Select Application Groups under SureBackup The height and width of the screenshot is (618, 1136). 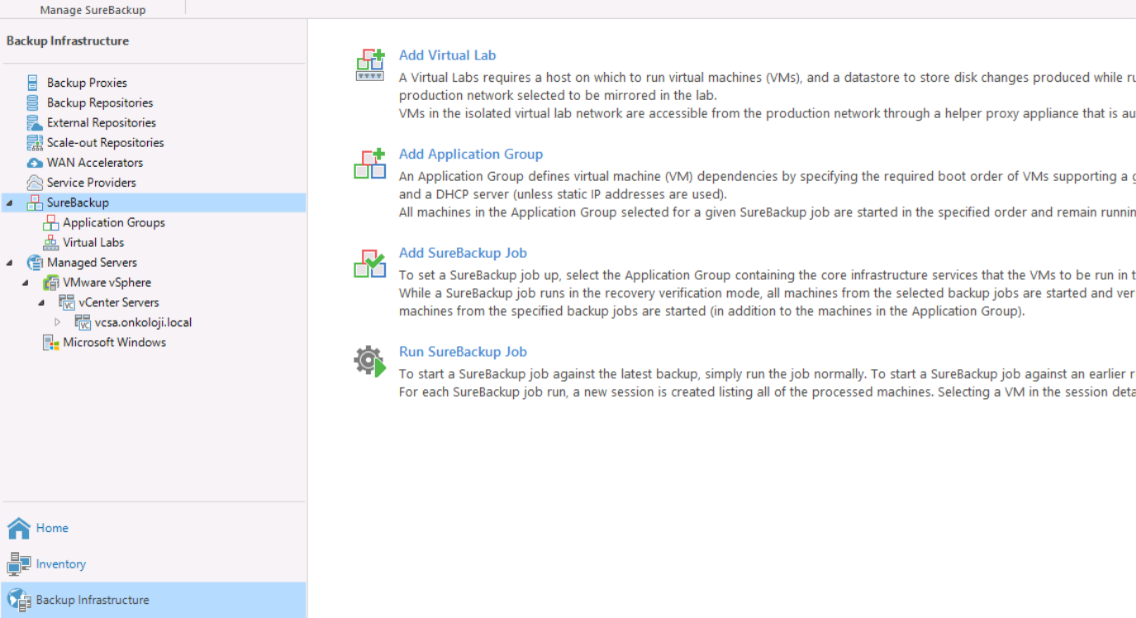click(114, 222)
